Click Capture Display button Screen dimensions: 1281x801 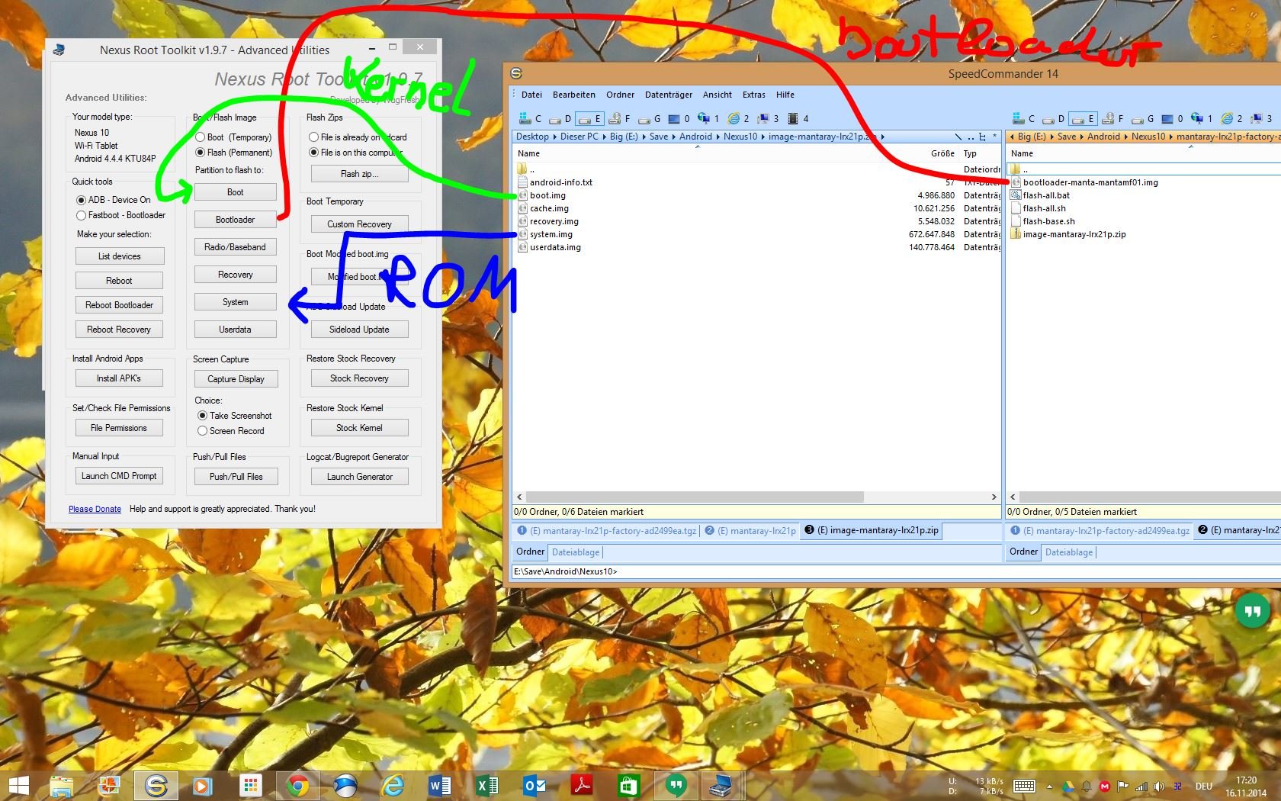point(236,379)
